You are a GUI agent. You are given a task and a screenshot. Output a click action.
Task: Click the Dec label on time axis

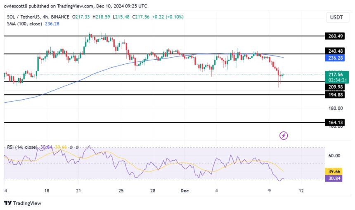tap(185, 191)
